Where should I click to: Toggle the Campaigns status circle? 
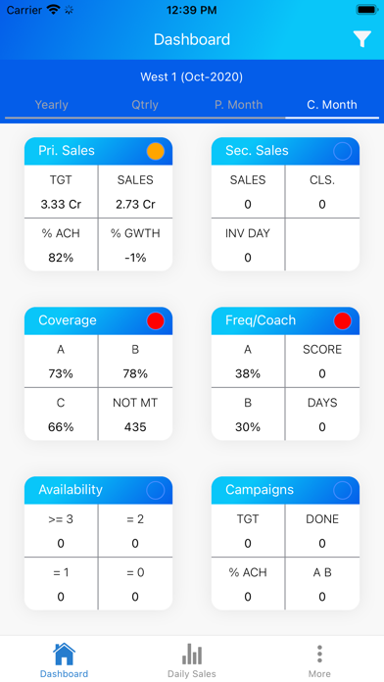point(342,490)
